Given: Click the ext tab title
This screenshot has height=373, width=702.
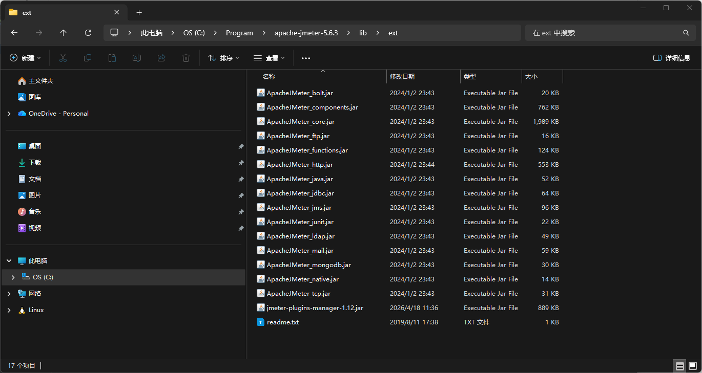Looking at the screenshot, I should point(27,12).
